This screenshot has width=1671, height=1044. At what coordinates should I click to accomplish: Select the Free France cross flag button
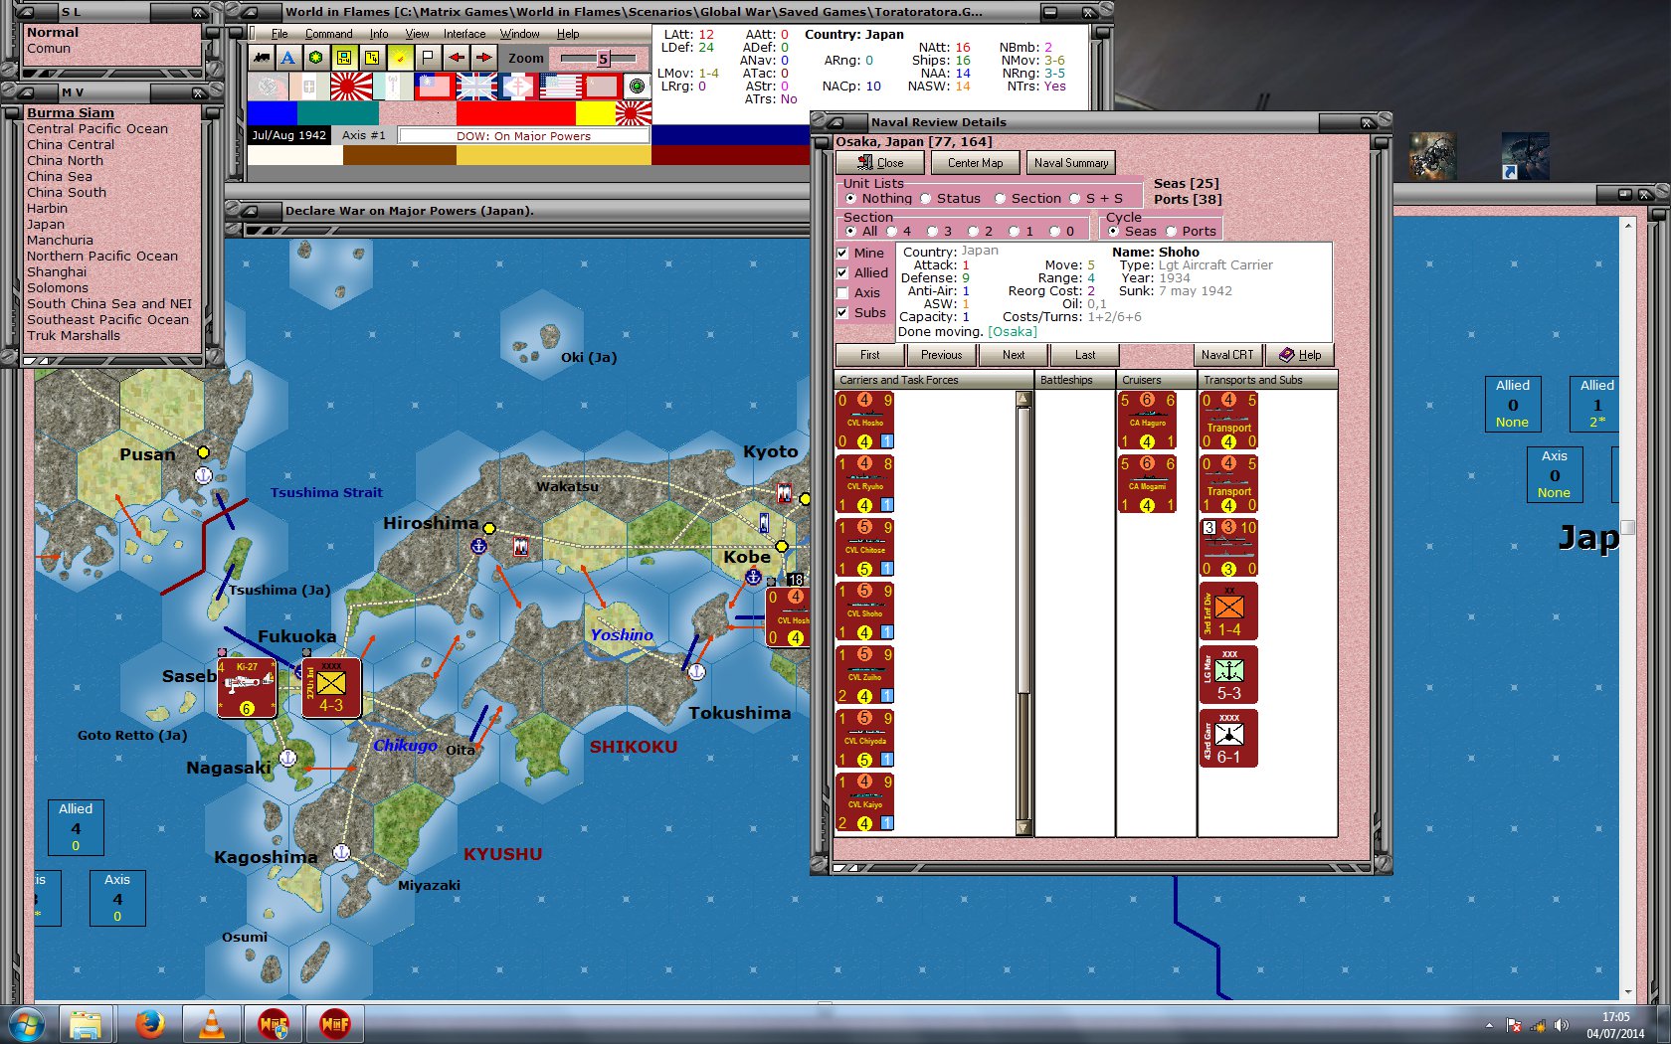click(518, 87)
